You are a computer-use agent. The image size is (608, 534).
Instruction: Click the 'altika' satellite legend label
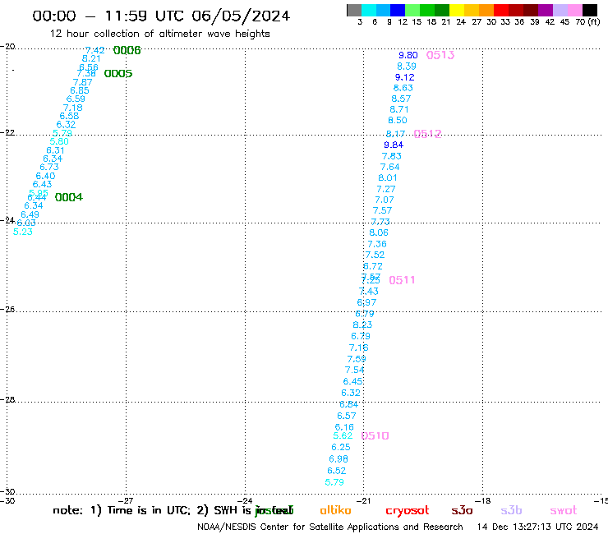(335, 510)
